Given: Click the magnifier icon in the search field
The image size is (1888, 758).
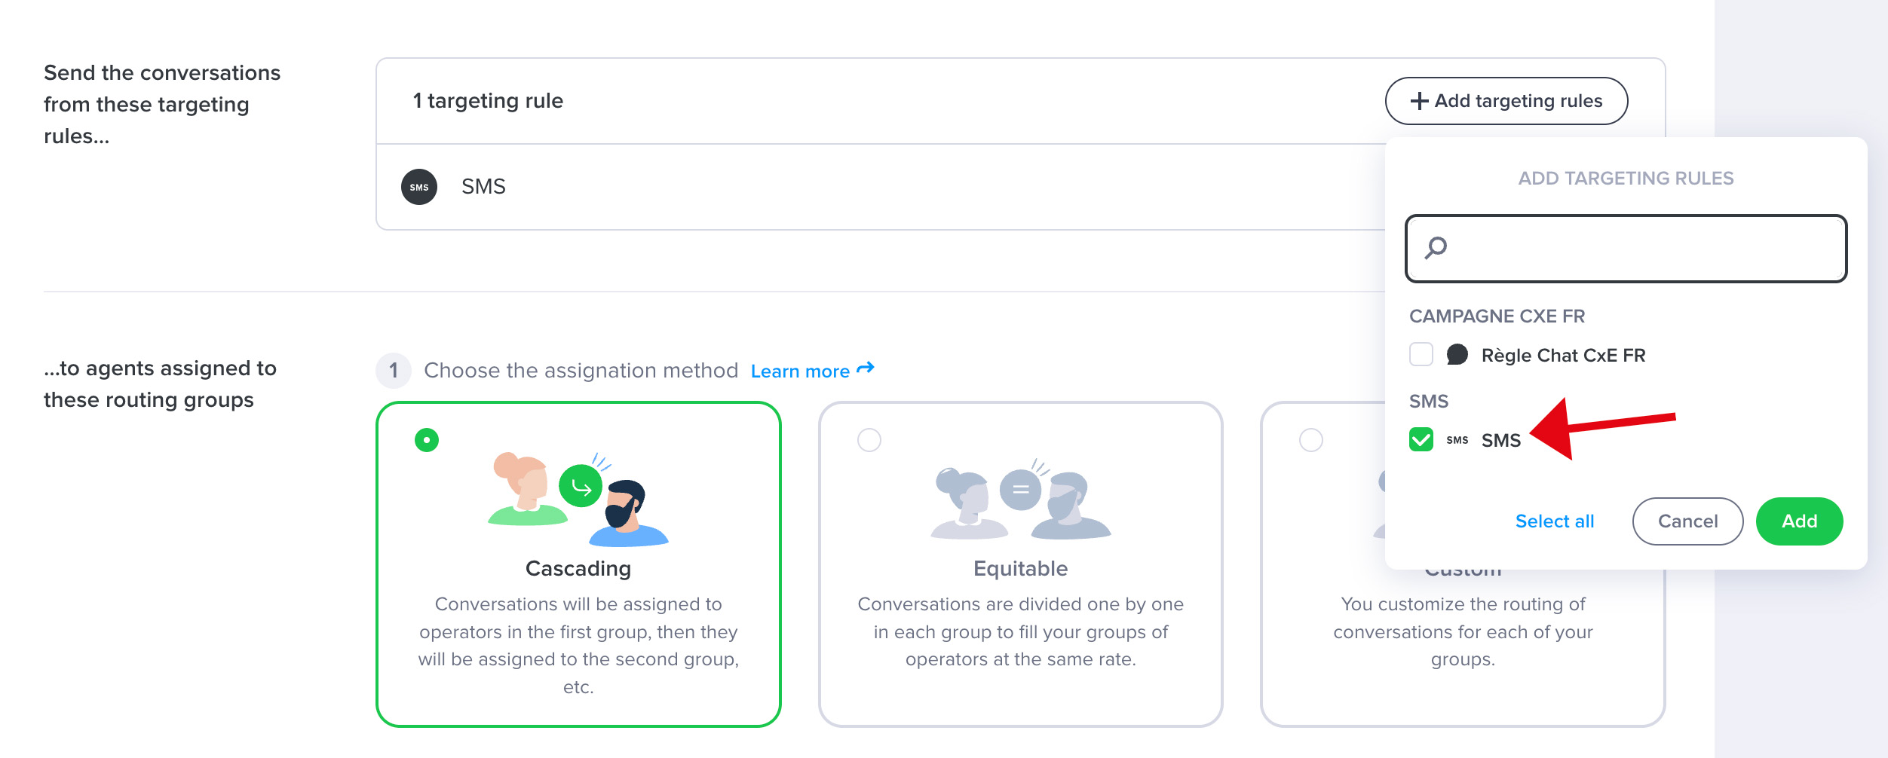Looking at the screenshot, I should pos(1436,248).
